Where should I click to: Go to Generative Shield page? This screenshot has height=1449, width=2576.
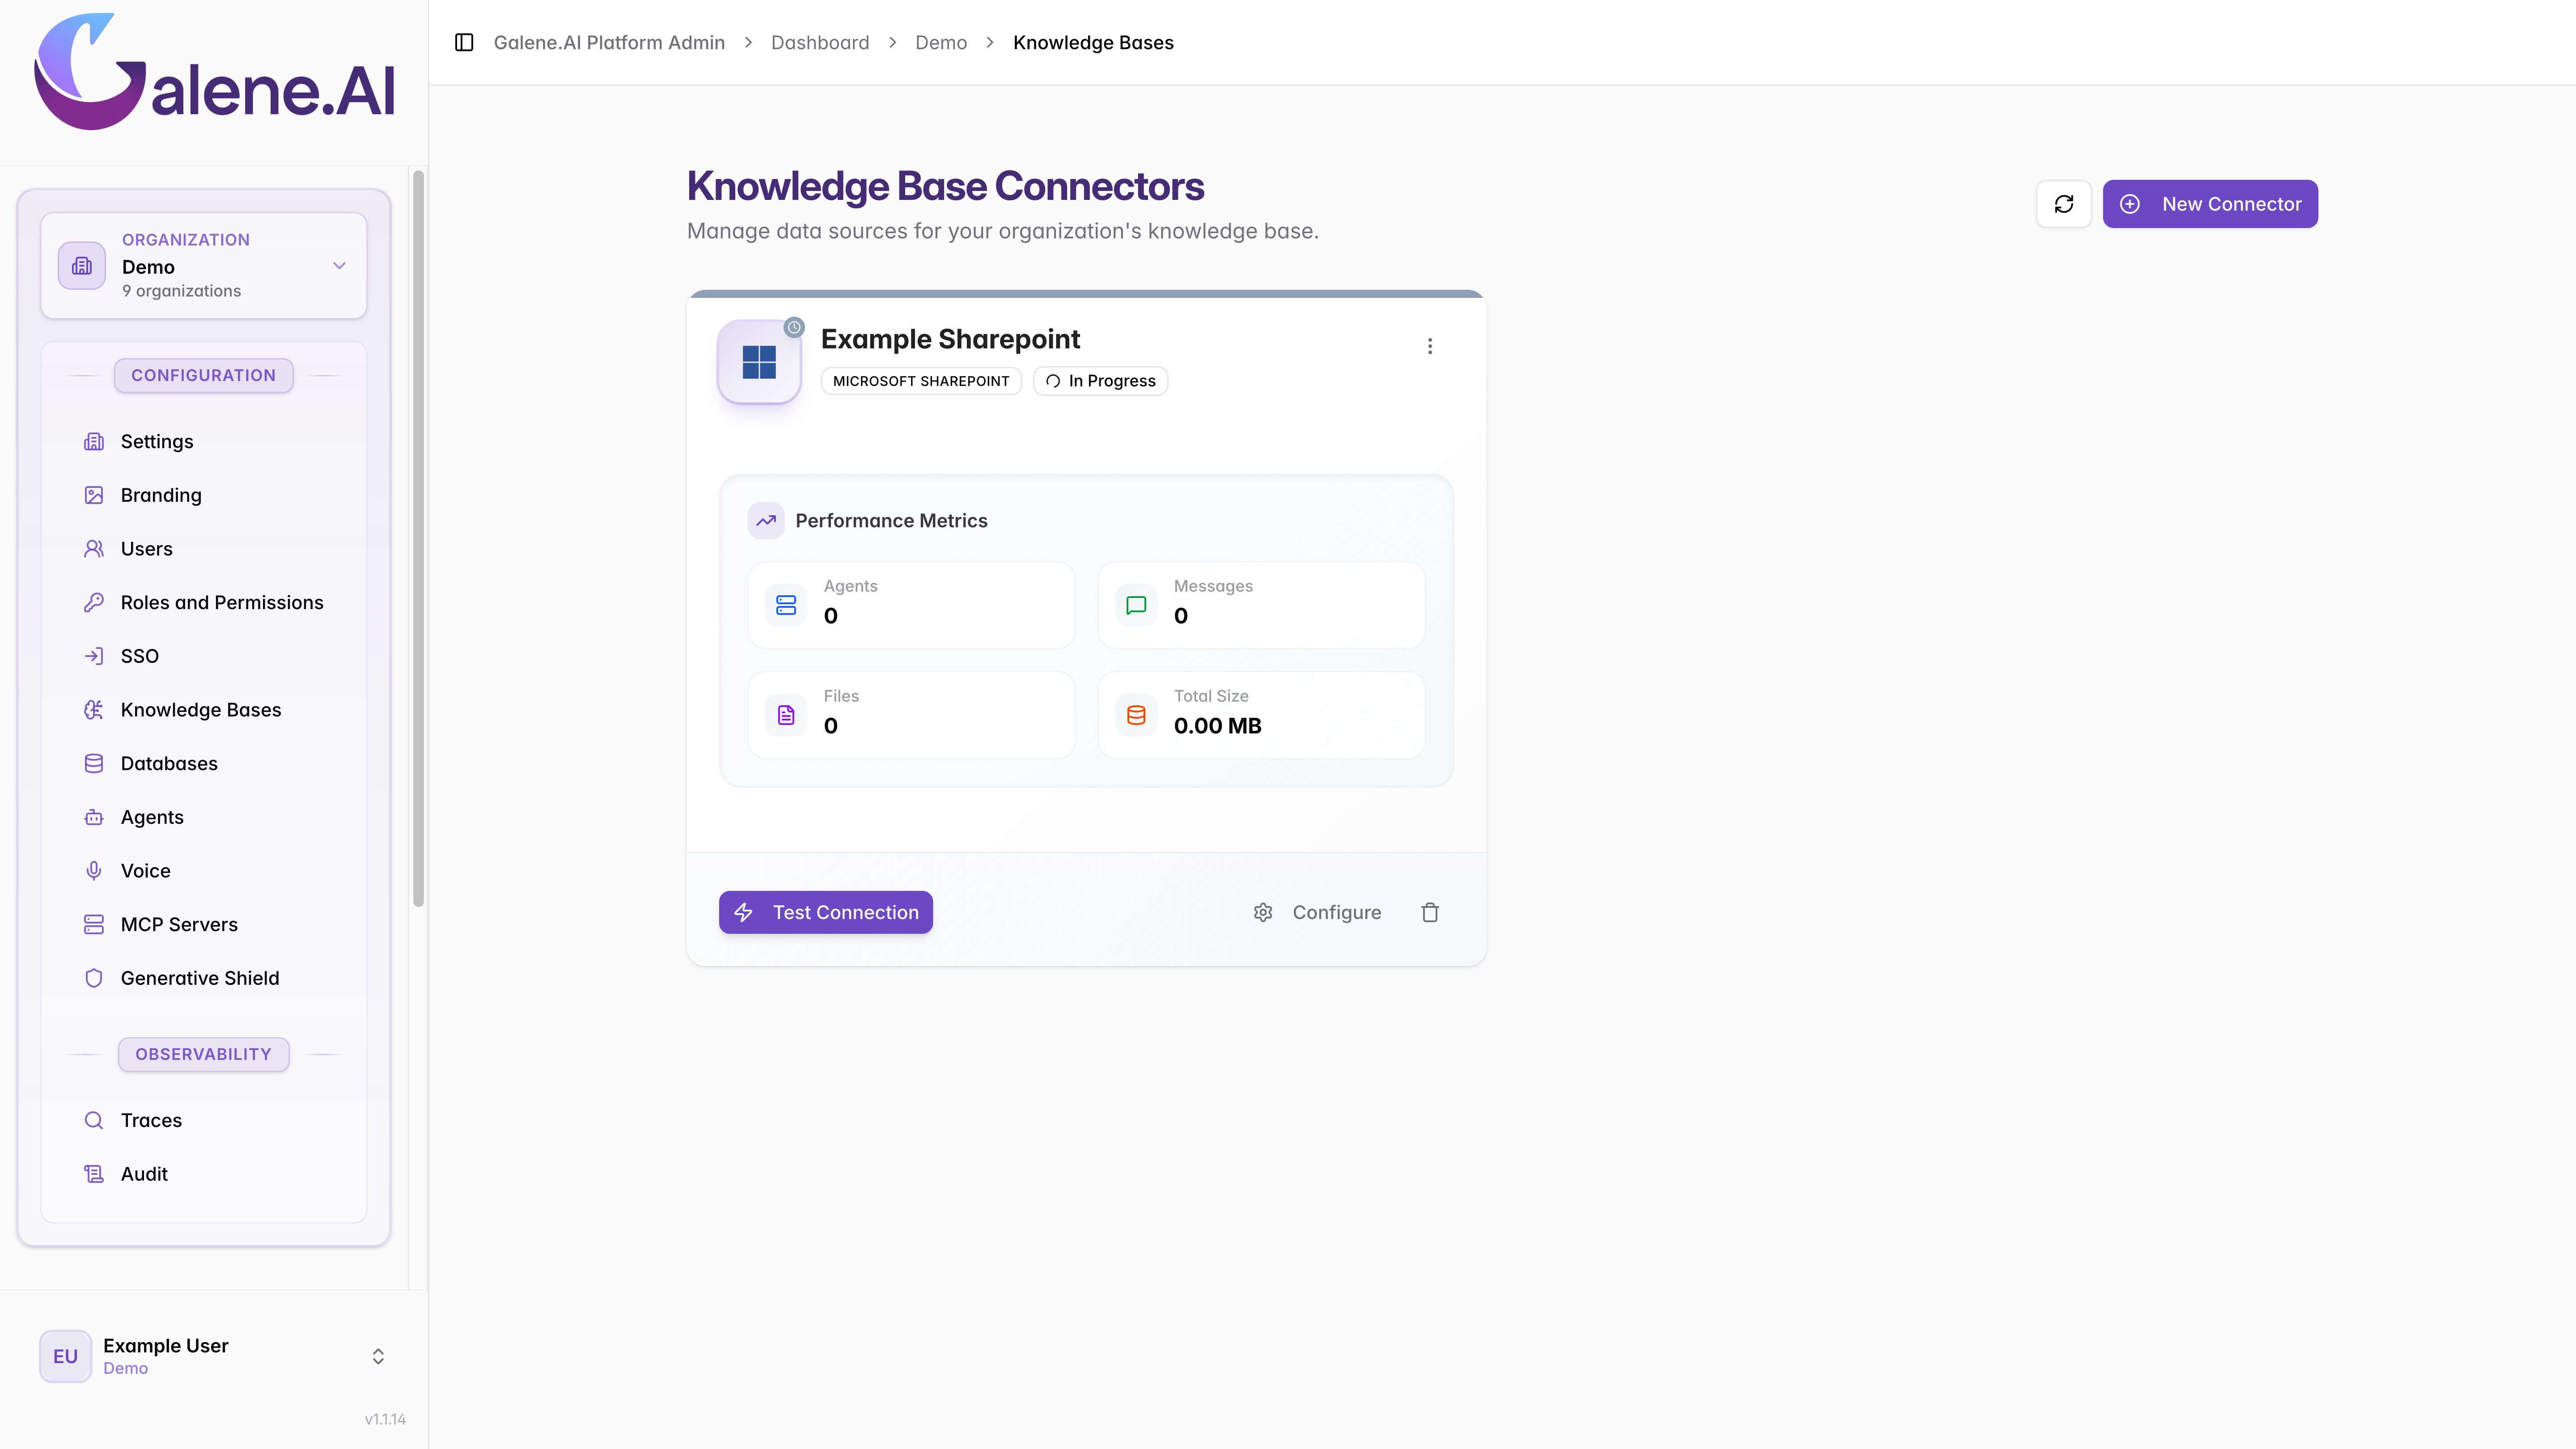[x=200, y=978]
